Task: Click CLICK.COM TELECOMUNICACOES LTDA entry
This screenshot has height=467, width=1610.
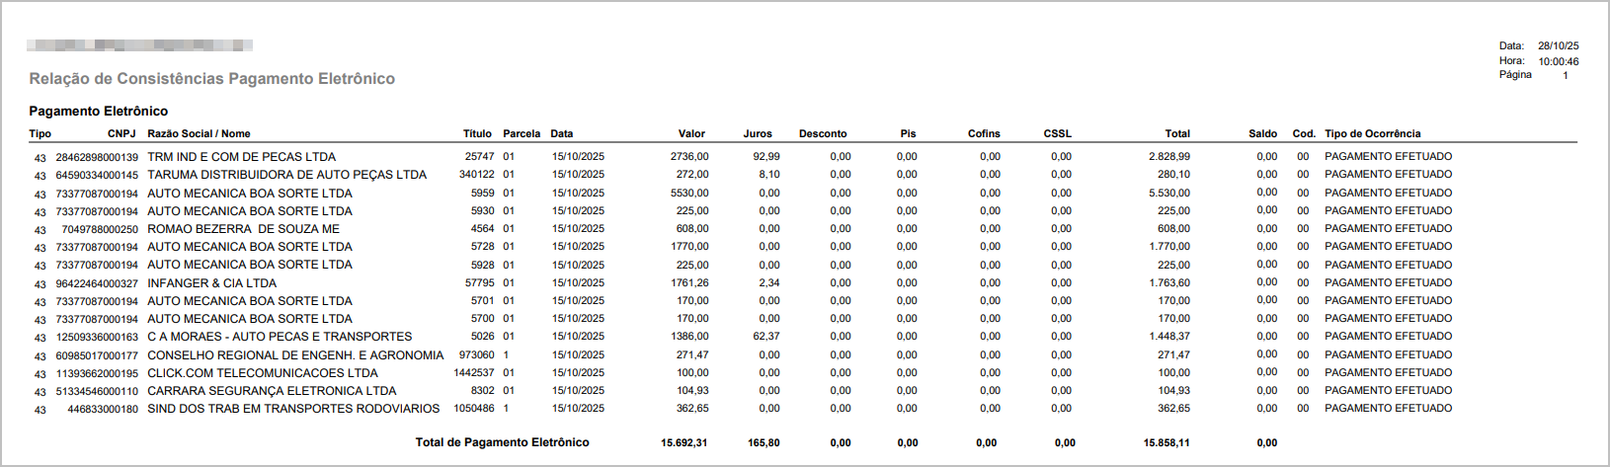Action: click(x=262, y=373)
